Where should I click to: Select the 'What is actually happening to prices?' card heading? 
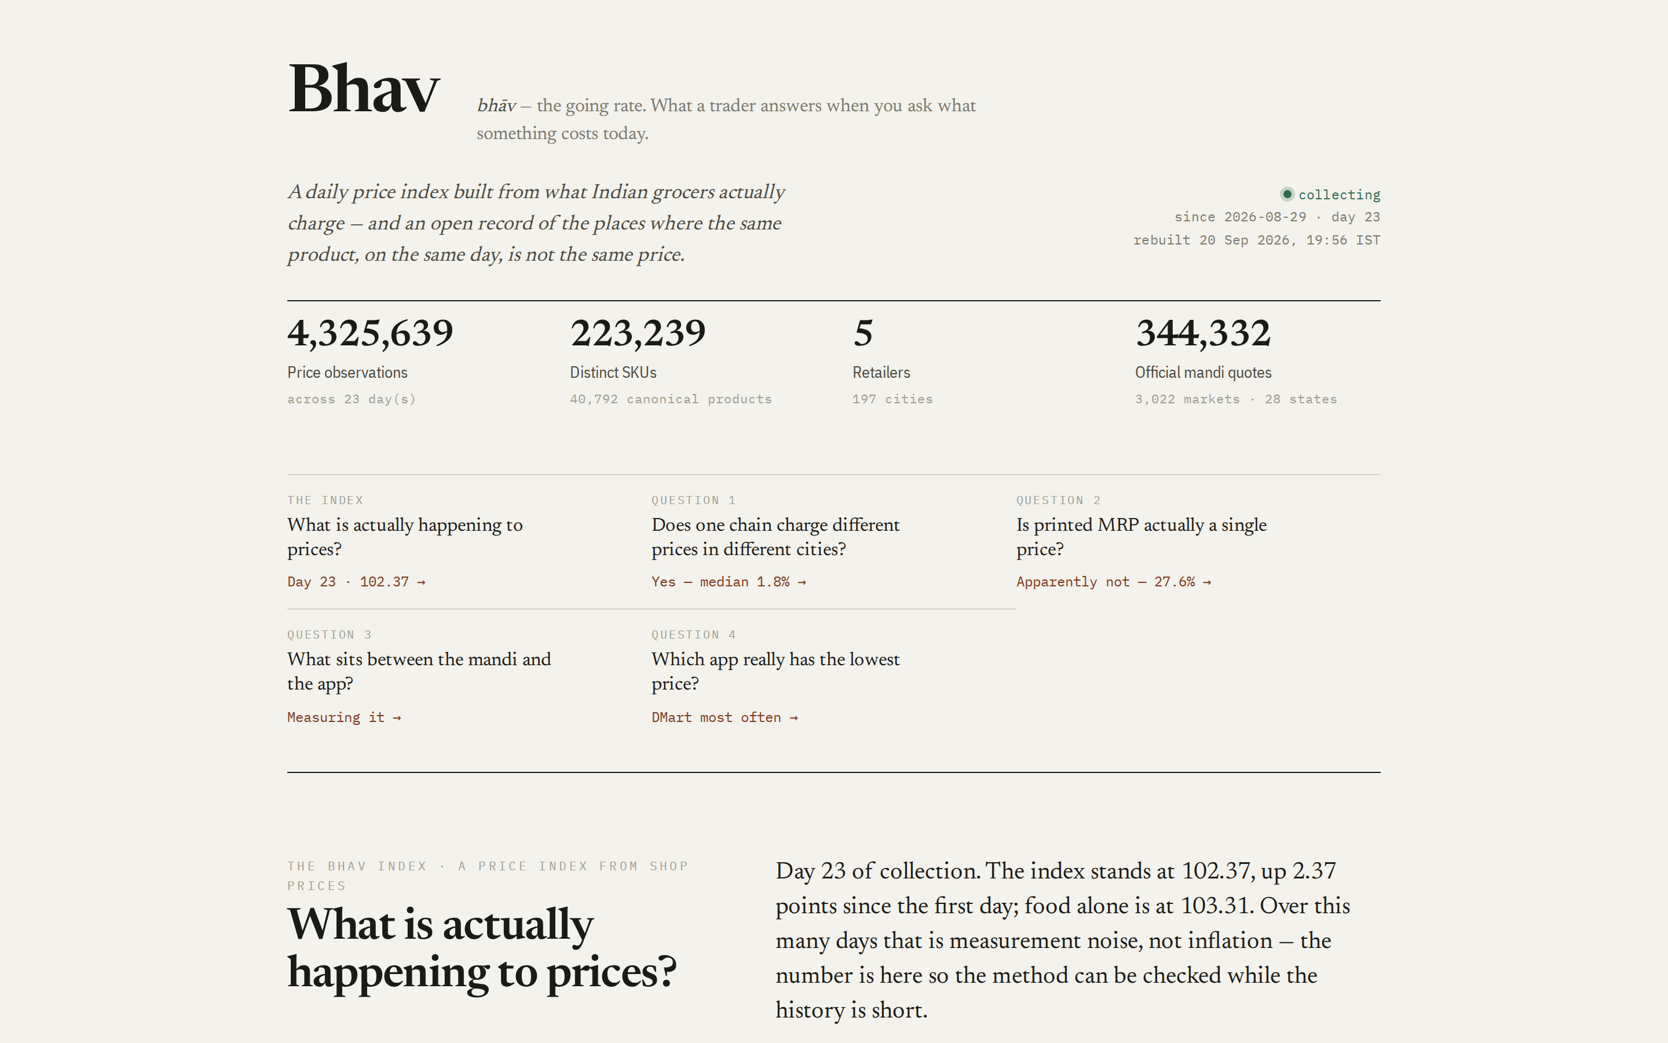(x=405, y=537)
